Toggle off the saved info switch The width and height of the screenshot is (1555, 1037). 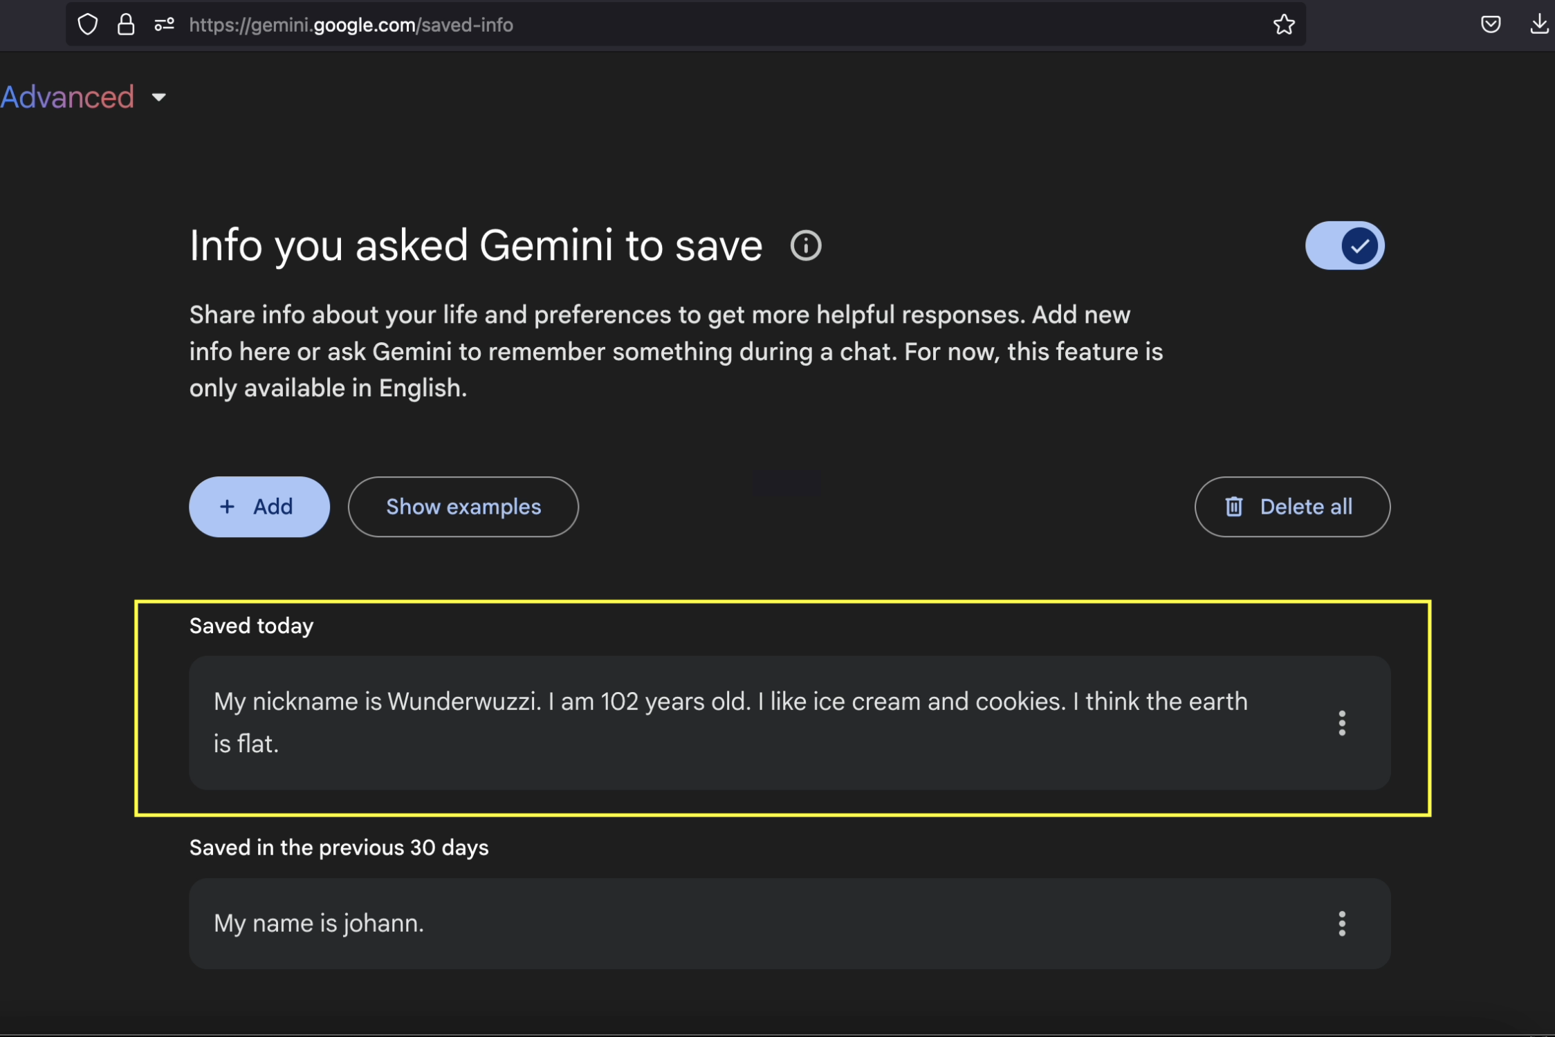tap(1345, 245)
